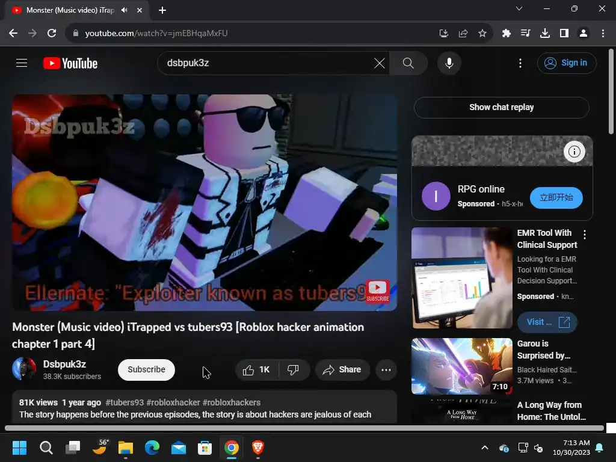616x462 pixels.
Task: Open Brave browser from taskbar
Action: click(x=257, y=448)
